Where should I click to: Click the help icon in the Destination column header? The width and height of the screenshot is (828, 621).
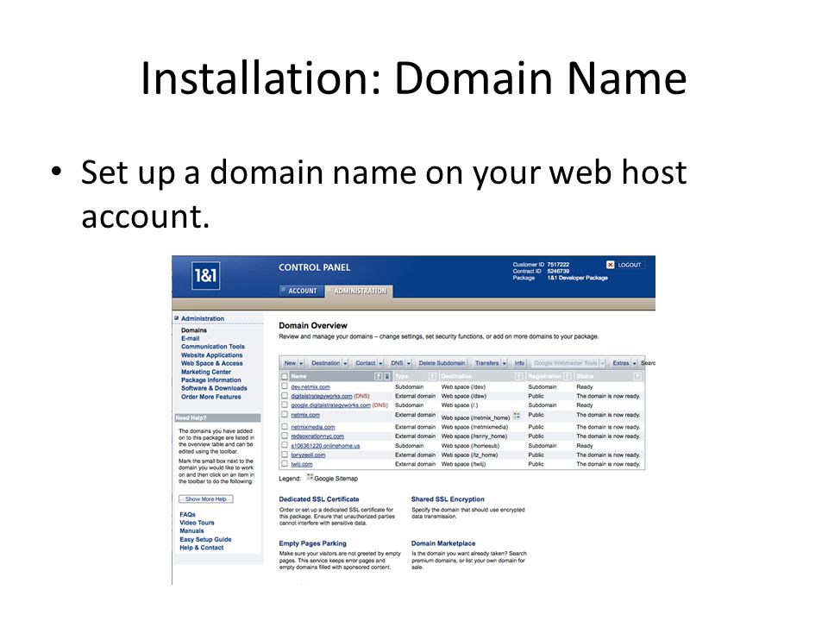[x=518, y=377]
